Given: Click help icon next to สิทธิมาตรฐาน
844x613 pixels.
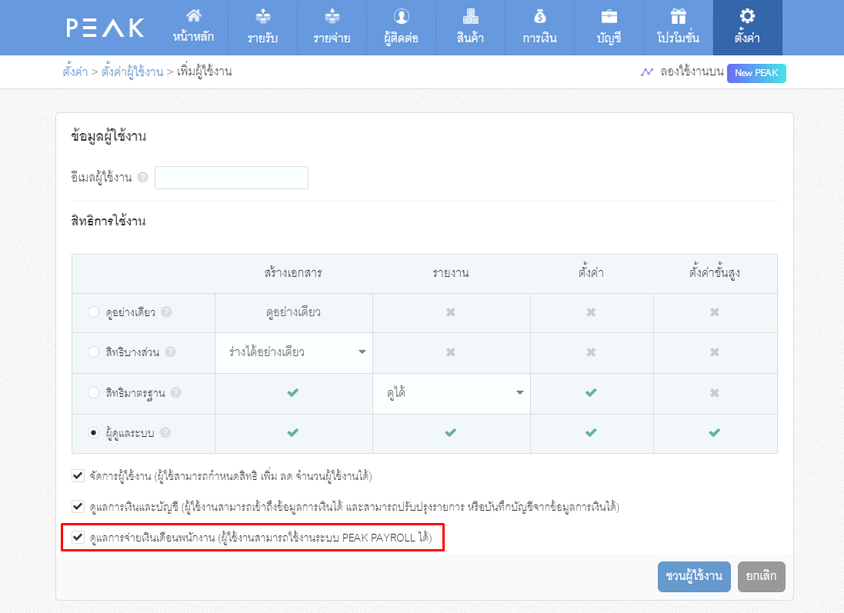Looking at the screenshot, I should (x=176, y=392).
